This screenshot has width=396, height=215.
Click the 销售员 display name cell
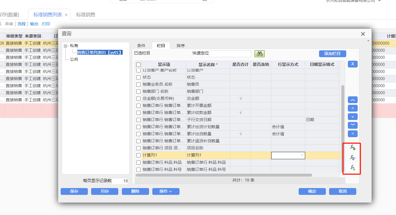coord(208,84)
